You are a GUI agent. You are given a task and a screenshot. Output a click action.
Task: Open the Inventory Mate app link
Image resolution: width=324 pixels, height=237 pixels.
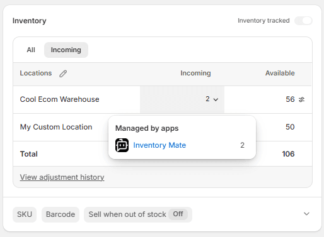coord(159,145)
